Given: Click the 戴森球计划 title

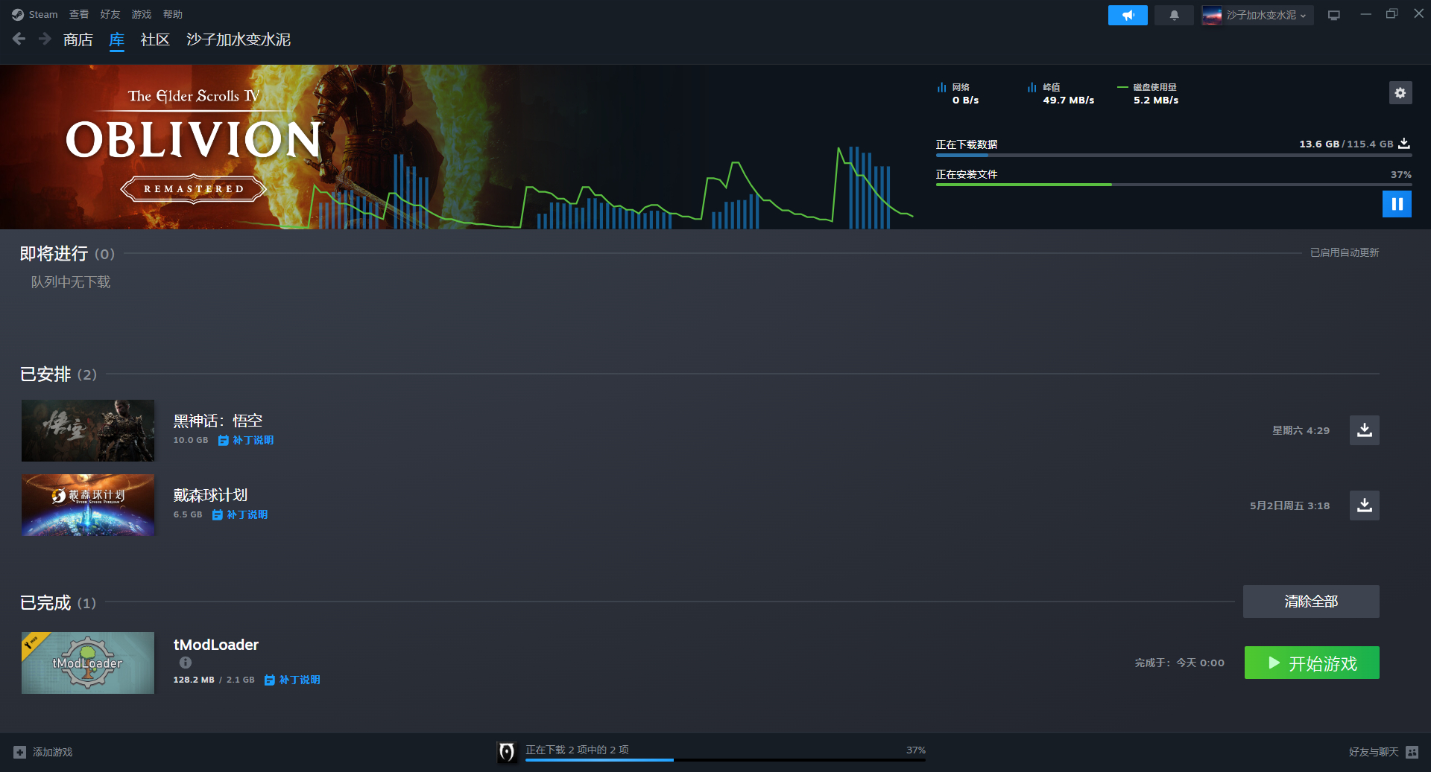Looking at the screenshot, I should click(x=210, y=496).
